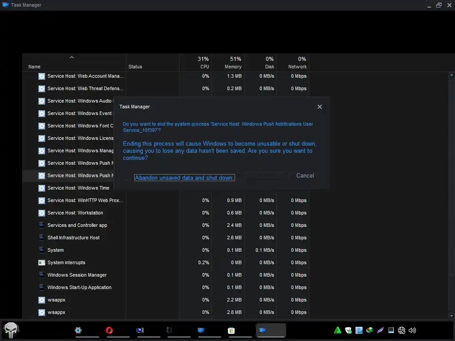Select Service Host: Workstation row
The image size is (455, 341).
166,213
